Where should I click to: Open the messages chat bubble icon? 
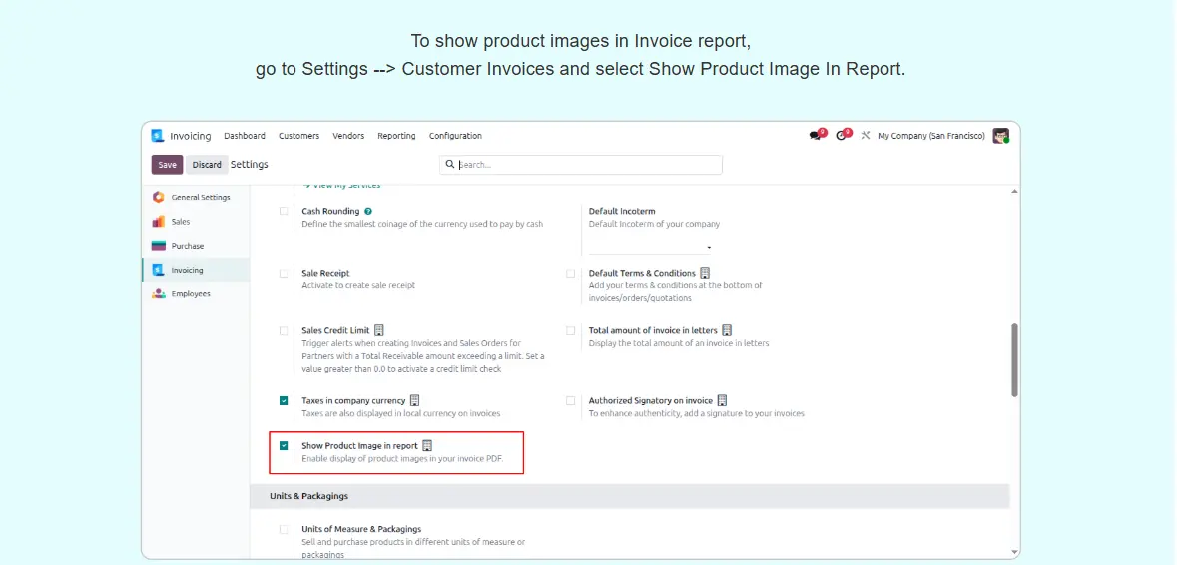(x=816, y=136)
